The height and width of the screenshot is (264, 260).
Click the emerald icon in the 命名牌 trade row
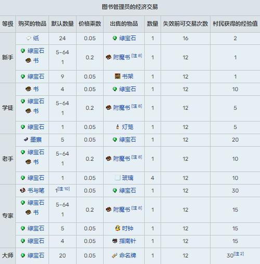(23, 255)
